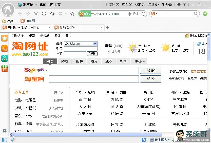Open the sidebar favorites star icon
Image resolution: width=211 pixels, height=143 pixels.
tap(5, 38)
